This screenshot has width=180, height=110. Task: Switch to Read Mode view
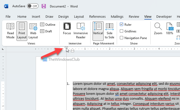(11, 31)
